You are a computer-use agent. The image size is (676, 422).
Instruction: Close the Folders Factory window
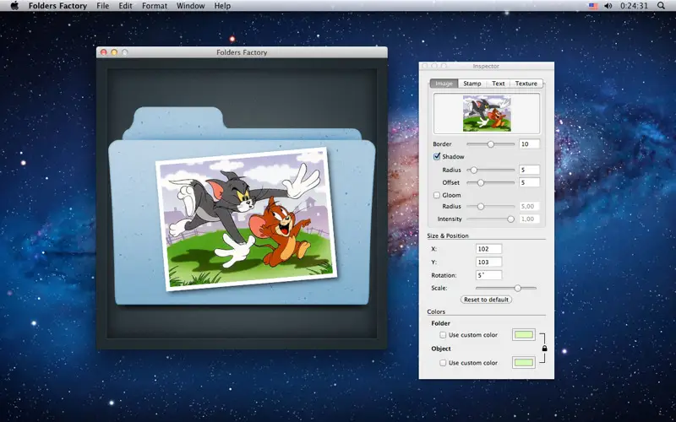pos(103,52)
